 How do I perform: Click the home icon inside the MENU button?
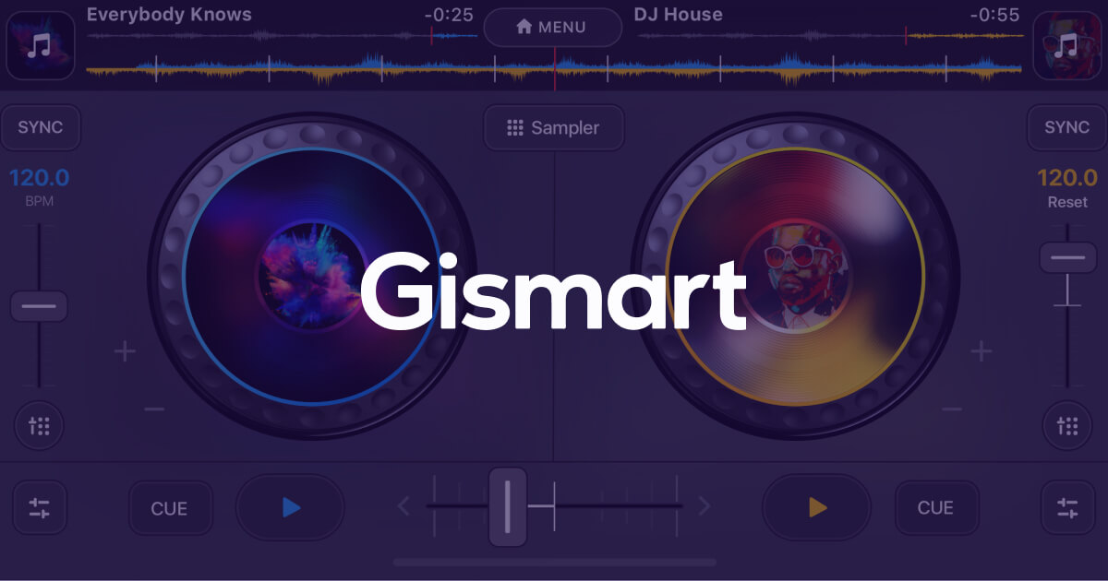click(524, 27)
